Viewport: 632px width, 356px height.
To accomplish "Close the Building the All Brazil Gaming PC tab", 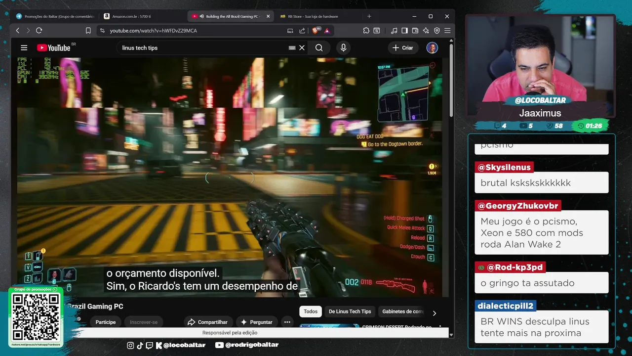I will coord(268,16).
